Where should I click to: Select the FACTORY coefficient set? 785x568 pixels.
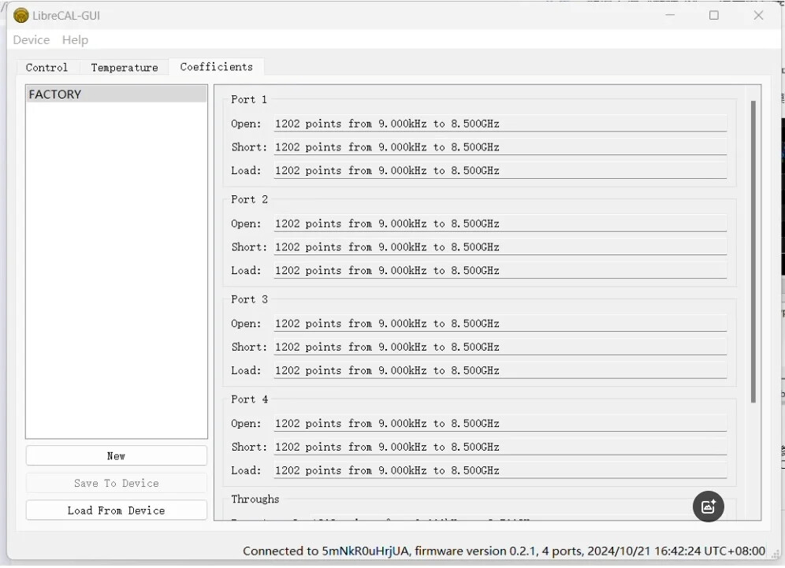click(x=116, y=94)
